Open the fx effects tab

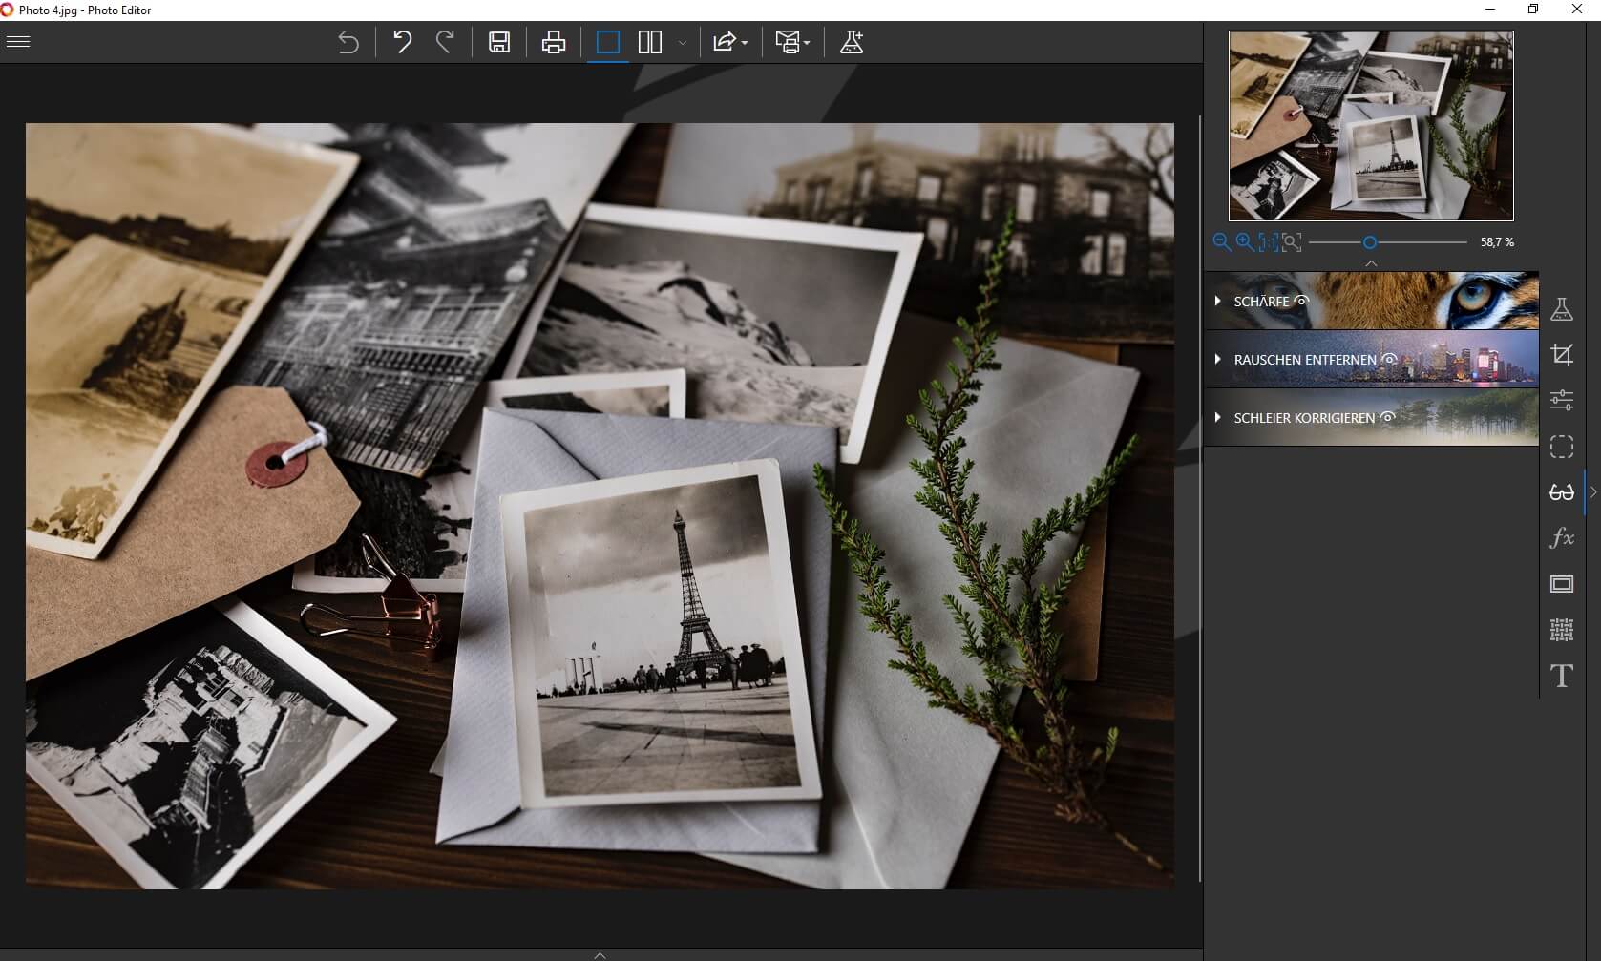[1562, 537]
